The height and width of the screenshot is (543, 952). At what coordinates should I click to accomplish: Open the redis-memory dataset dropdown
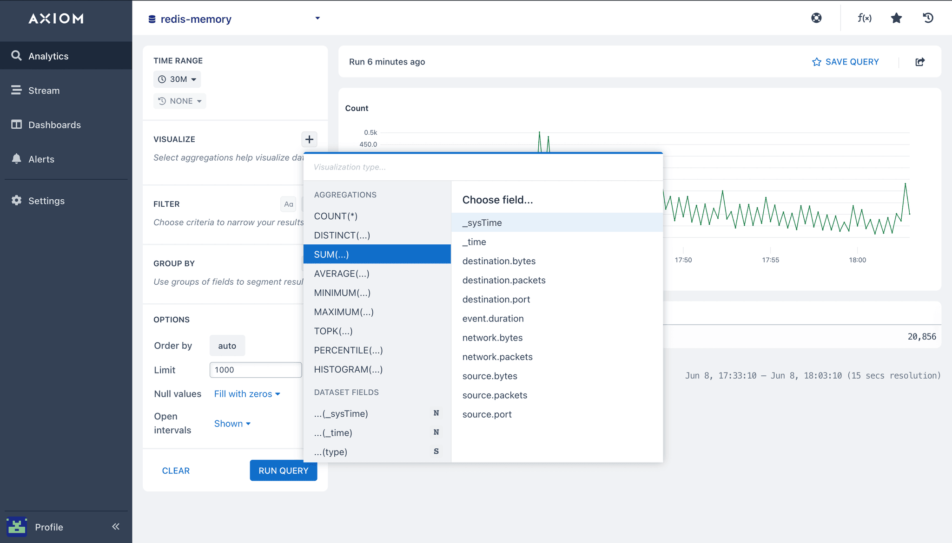tap(234, 19)
